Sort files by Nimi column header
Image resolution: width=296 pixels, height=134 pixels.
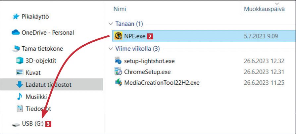point(120,9)
